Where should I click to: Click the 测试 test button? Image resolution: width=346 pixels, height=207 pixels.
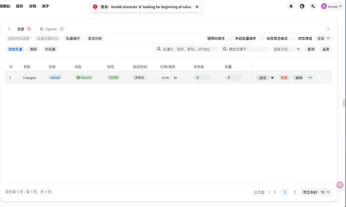pos(263,78)
